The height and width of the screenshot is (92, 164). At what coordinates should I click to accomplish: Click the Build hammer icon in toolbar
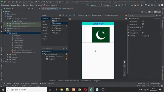88,5
